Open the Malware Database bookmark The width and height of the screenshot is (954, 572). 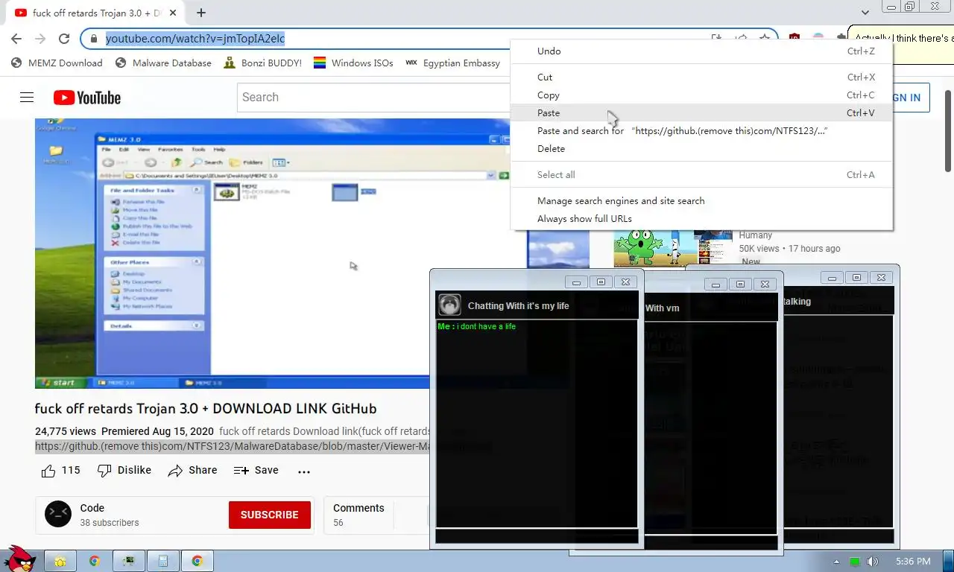click(163, 63)
